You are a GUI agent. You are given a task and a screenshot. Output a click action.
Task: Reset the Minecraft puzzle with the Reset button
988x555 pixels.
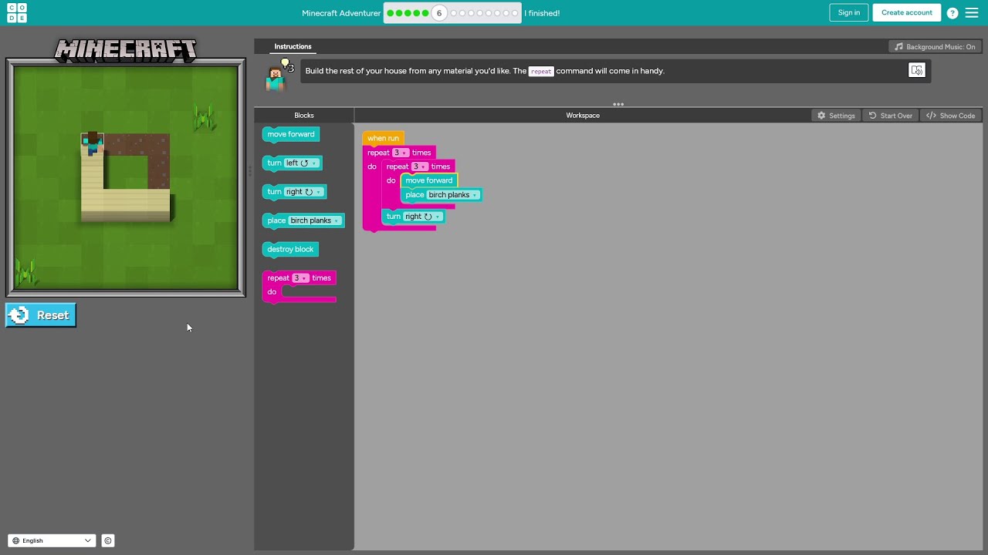(x=41, y=315)
